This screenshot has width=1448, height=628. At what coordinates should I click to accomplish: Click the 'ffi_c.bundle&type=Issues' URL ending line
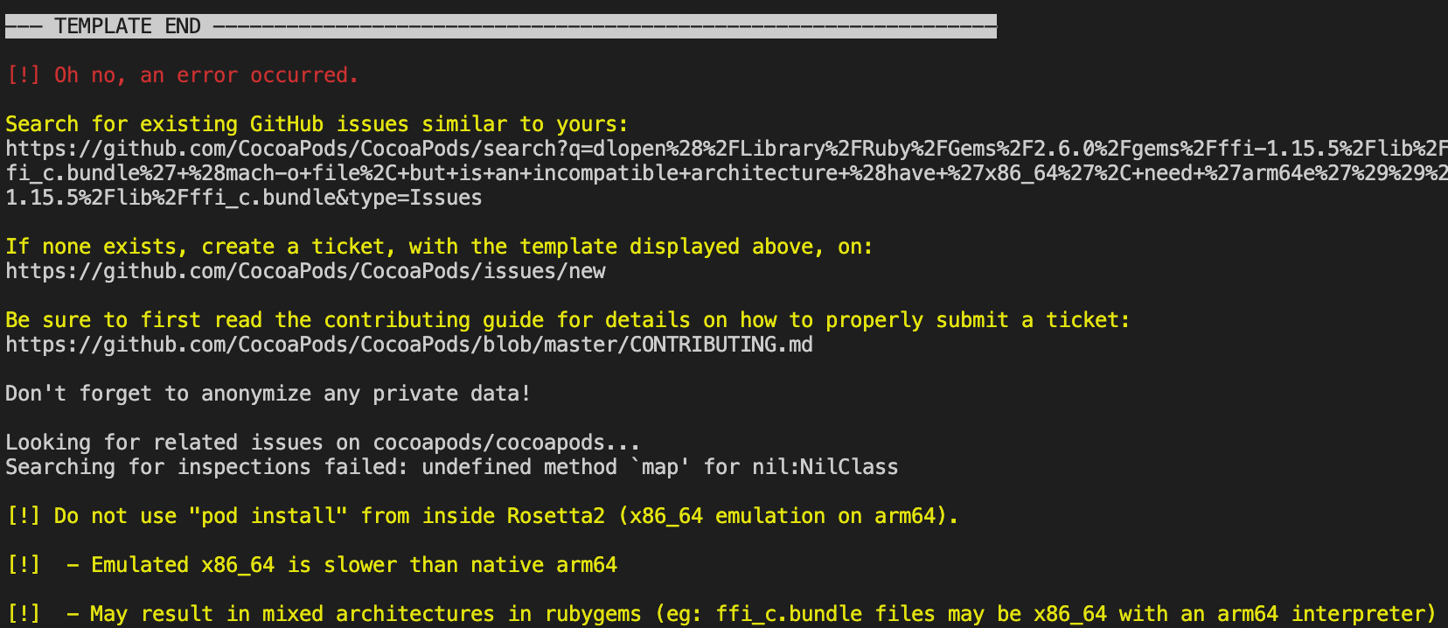pyautogui.click(x=243, y=198)
